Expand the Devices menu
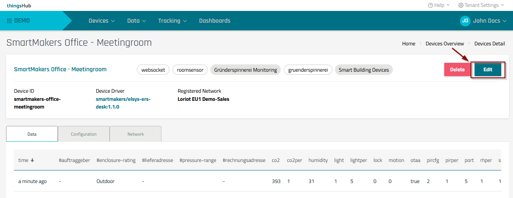 pos(102,21)
